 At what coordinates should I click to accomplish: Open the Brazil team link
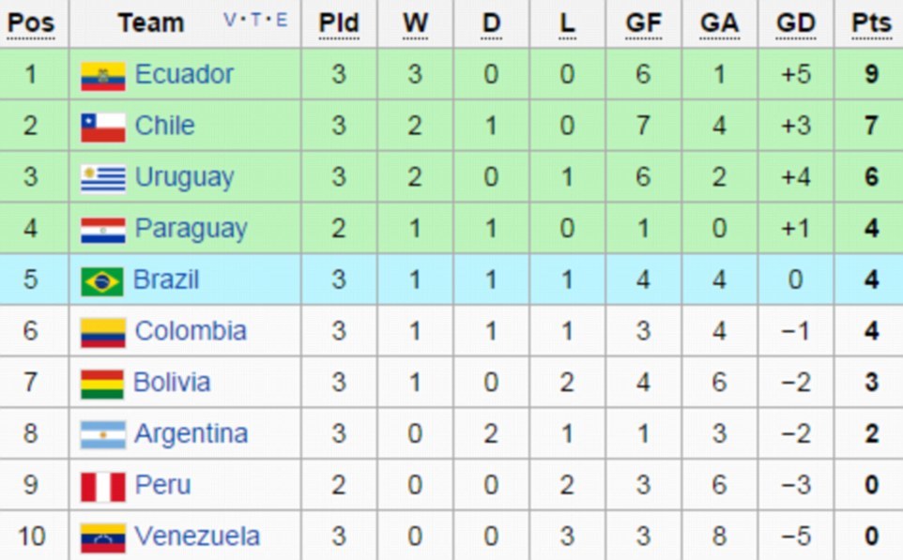(x=166, y=280)
